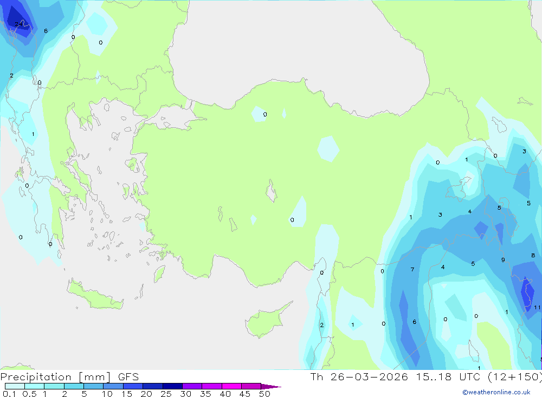
Task: Click the '0.1' legend scale label
Action: point(9,394)
